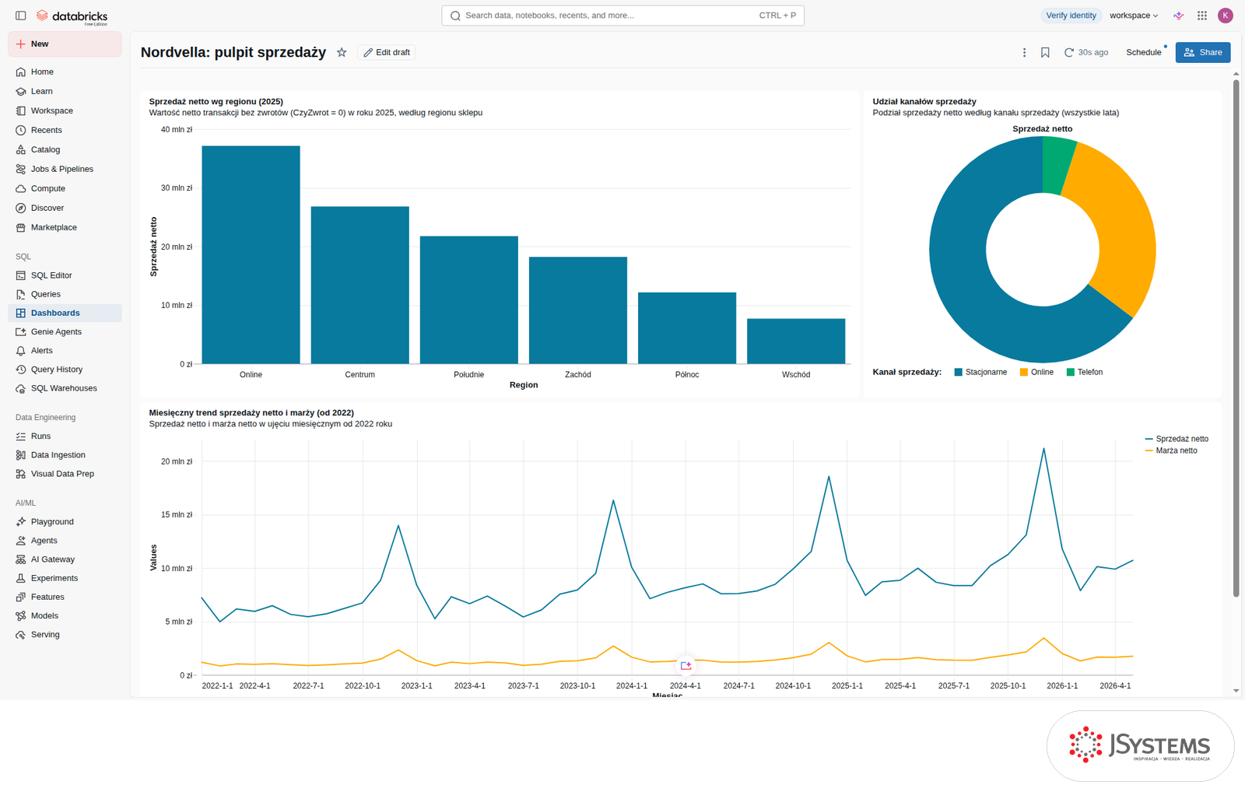
Task: Toggle Online series in pie legend
Action: [x=1036, y=372]
